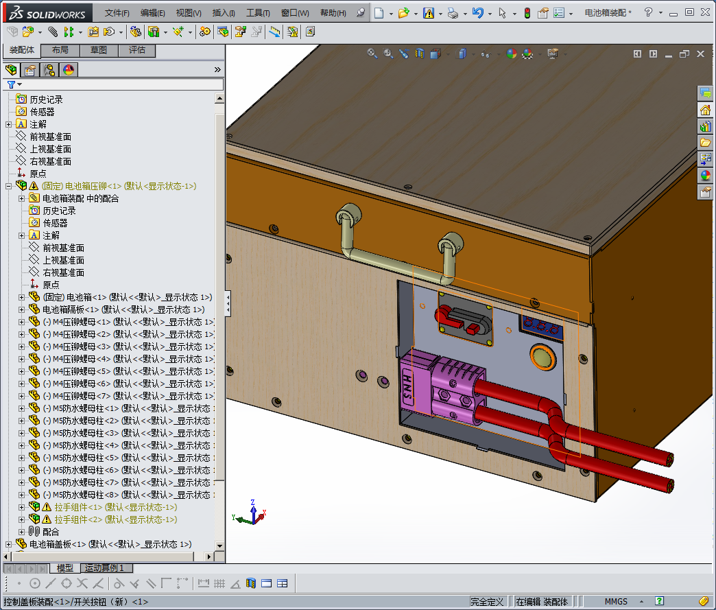
Task: Collapse the 电池箱压铆<1> tree node
Action: 8,186
